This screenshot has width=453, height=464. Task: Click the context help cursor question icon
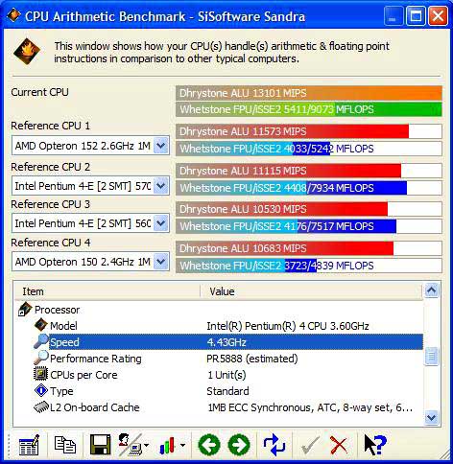375,445
